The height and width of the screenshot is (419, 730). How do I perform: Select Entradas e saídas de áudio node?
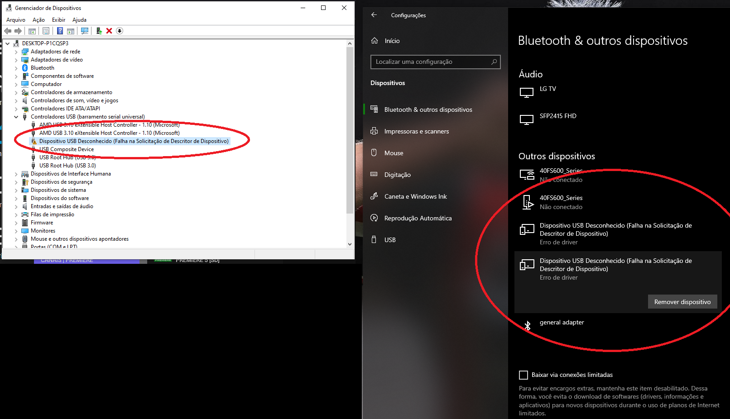tap(62, 206)
